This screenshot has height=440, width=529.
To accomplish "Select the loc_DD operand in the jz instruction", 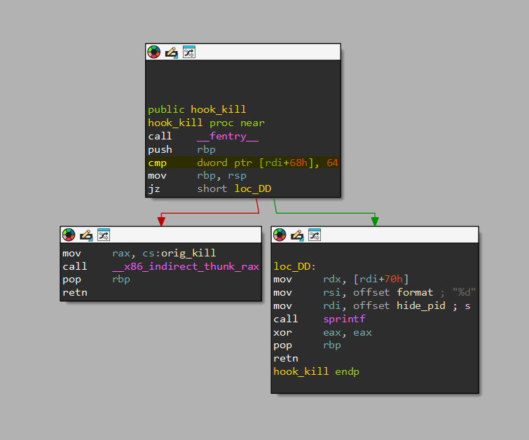I will [253, 189].
